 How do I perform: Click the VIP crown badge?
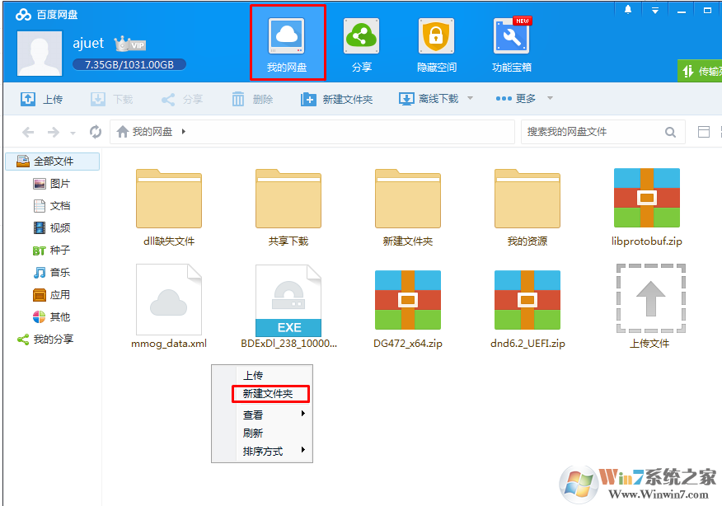[x=130, y=44]
